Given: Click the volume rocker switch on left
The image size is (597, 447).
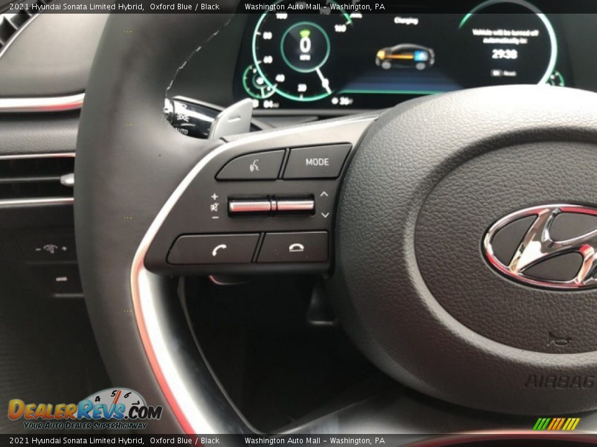Looking at the screenshot, I should point(251,205).
